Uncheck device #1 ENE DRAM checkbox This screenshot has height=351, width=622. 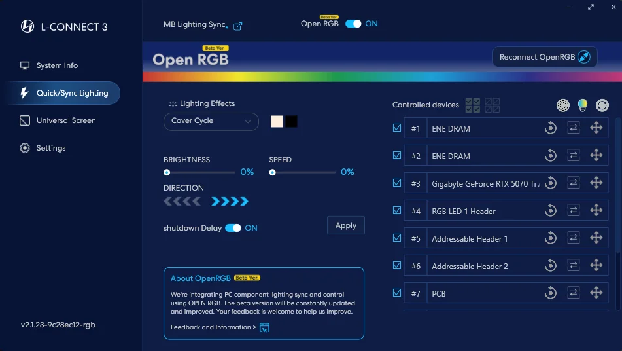(397, 128)
